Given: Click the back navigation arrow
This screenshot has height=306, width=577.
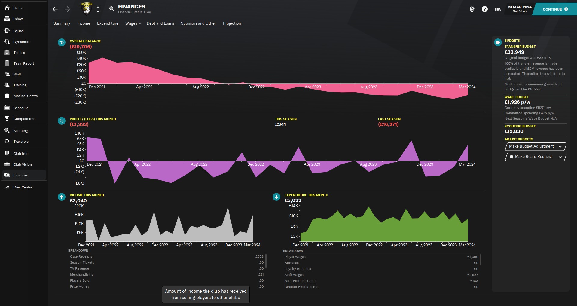Looking at the screenshot, I should (55, 9).
